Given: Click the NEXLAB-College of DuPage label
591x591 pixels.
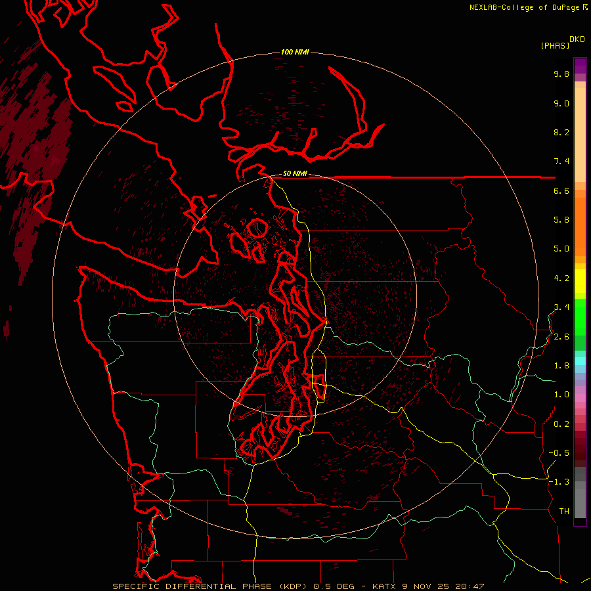Looking at the screenshot, I should (x=525, y=7).
